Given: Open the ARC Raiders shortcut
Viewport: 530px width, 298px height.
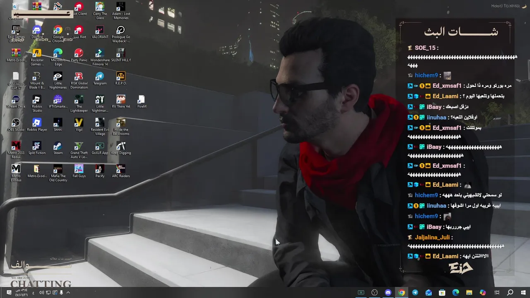Looking at the screenshot, I should [x=120, y=171].
